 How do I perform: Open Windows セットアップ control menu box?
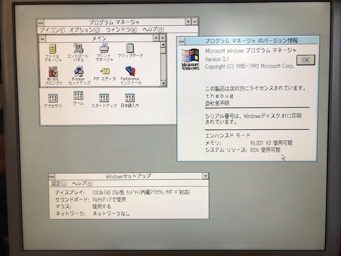pyautogui.click(x=52, y=176)
